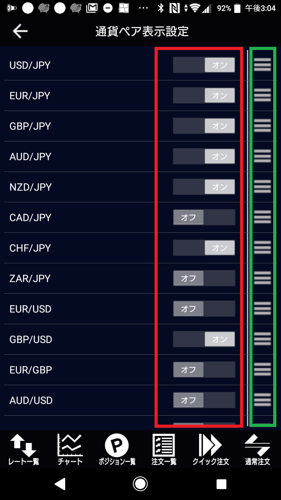This screenshot has width=281, height=500.
Task: Open the チャート chart view
Action: coord(70,449)
